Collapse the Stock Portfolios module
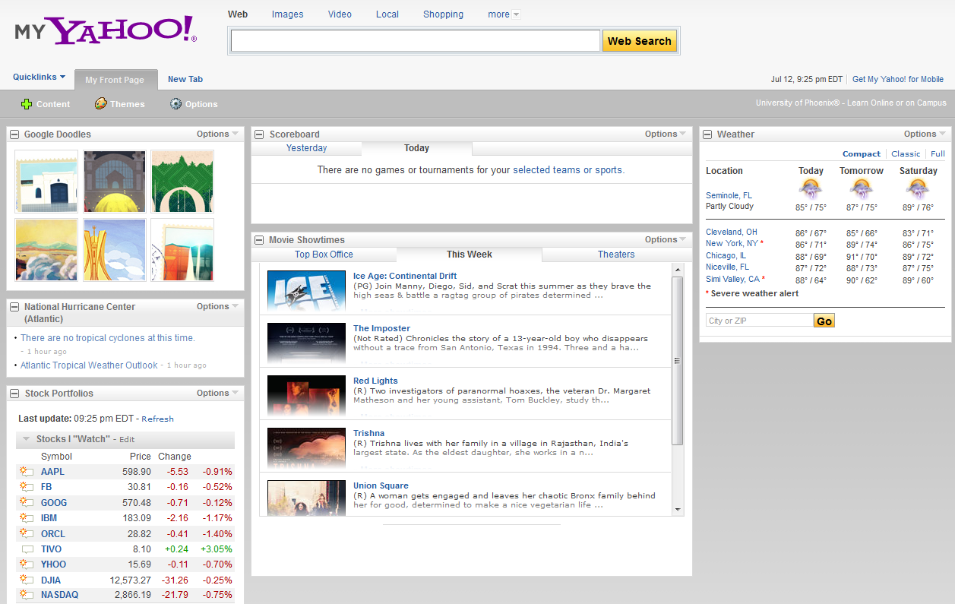This screenshot has height=604, width=955. click(14, 394)
